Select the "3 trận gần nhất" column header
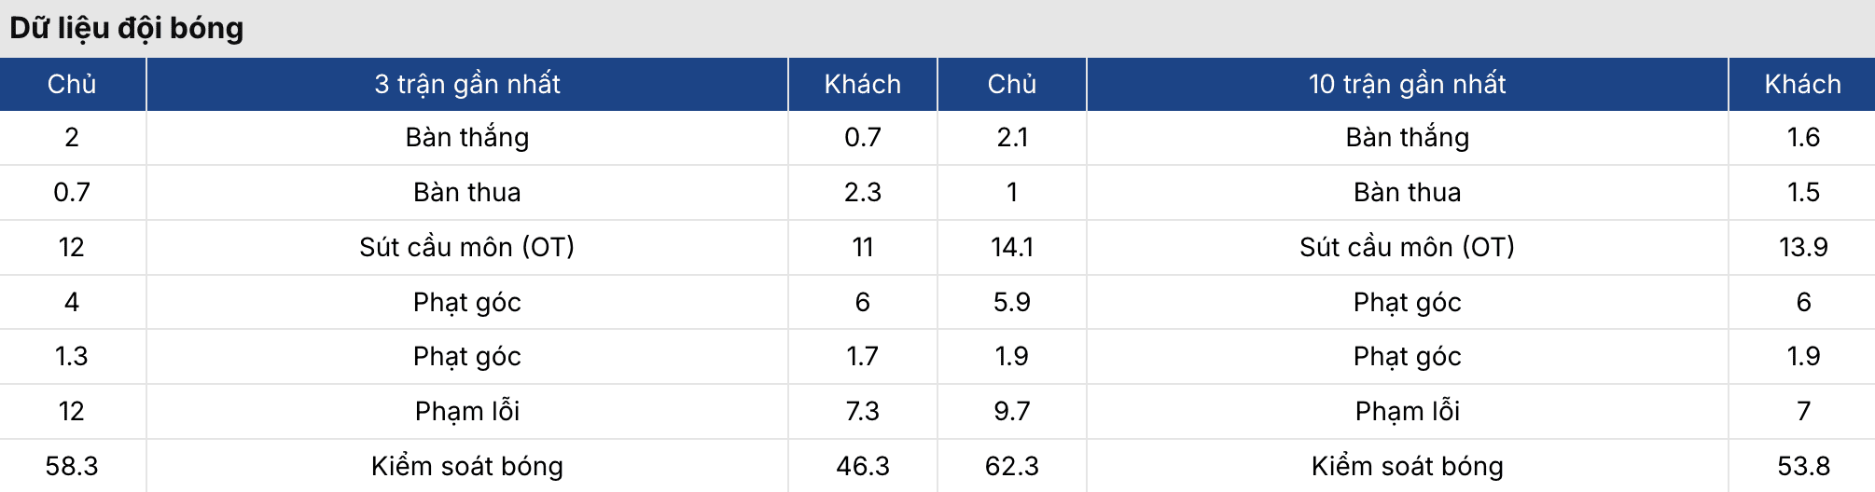The height and width of the screenshot is (492, 1875). tap(467, 84)
